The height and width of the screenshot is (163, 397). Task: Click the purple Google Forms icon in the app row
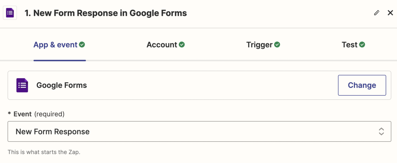[22, 85]
